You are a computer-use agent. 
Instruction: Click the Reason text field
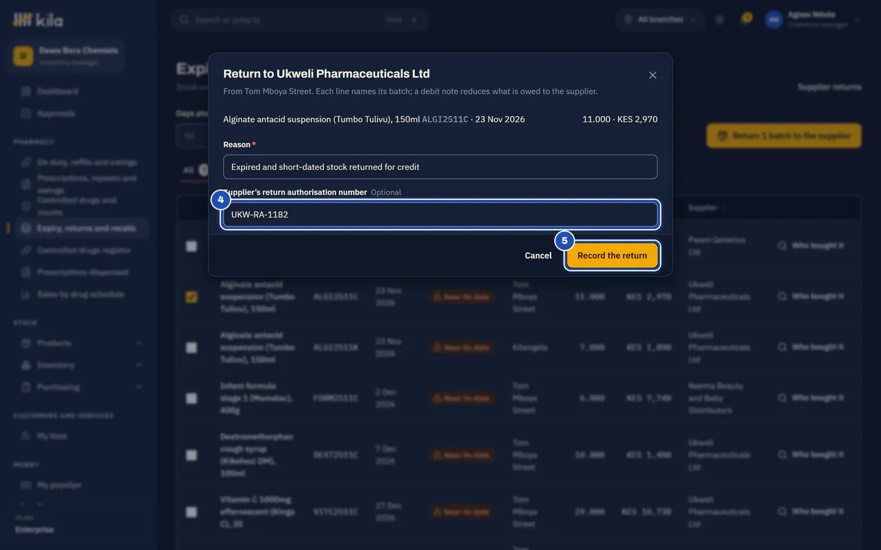coord(441,167)
